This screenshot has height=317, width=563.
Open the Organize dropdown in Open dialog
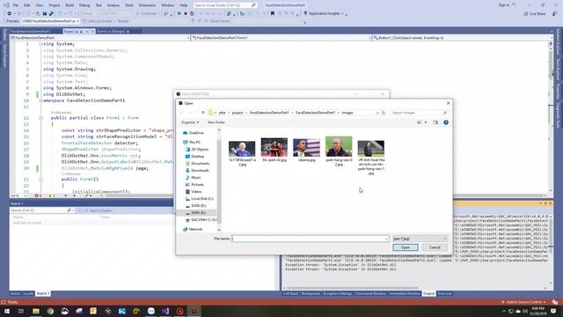point(190,122)
